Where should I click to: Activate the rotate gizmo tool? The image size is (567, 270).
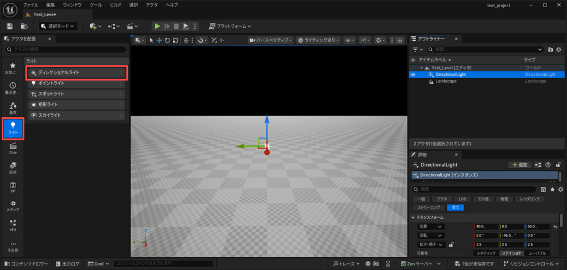coord(167,40)
